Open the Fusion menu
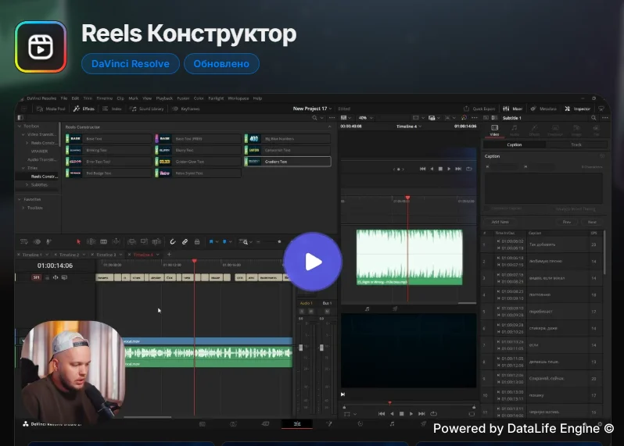This screenshot has height=446, width=624. coord(183,98)
